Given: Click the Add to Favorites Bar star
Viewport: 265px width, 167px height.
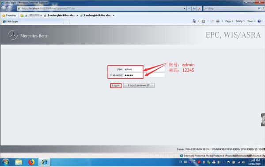Looking at the screenshot, I should click(22, 15).
